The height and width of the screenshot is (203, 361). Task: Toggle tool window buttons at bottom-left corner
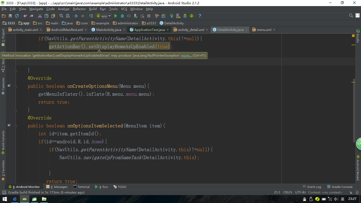tap(4, 192)
